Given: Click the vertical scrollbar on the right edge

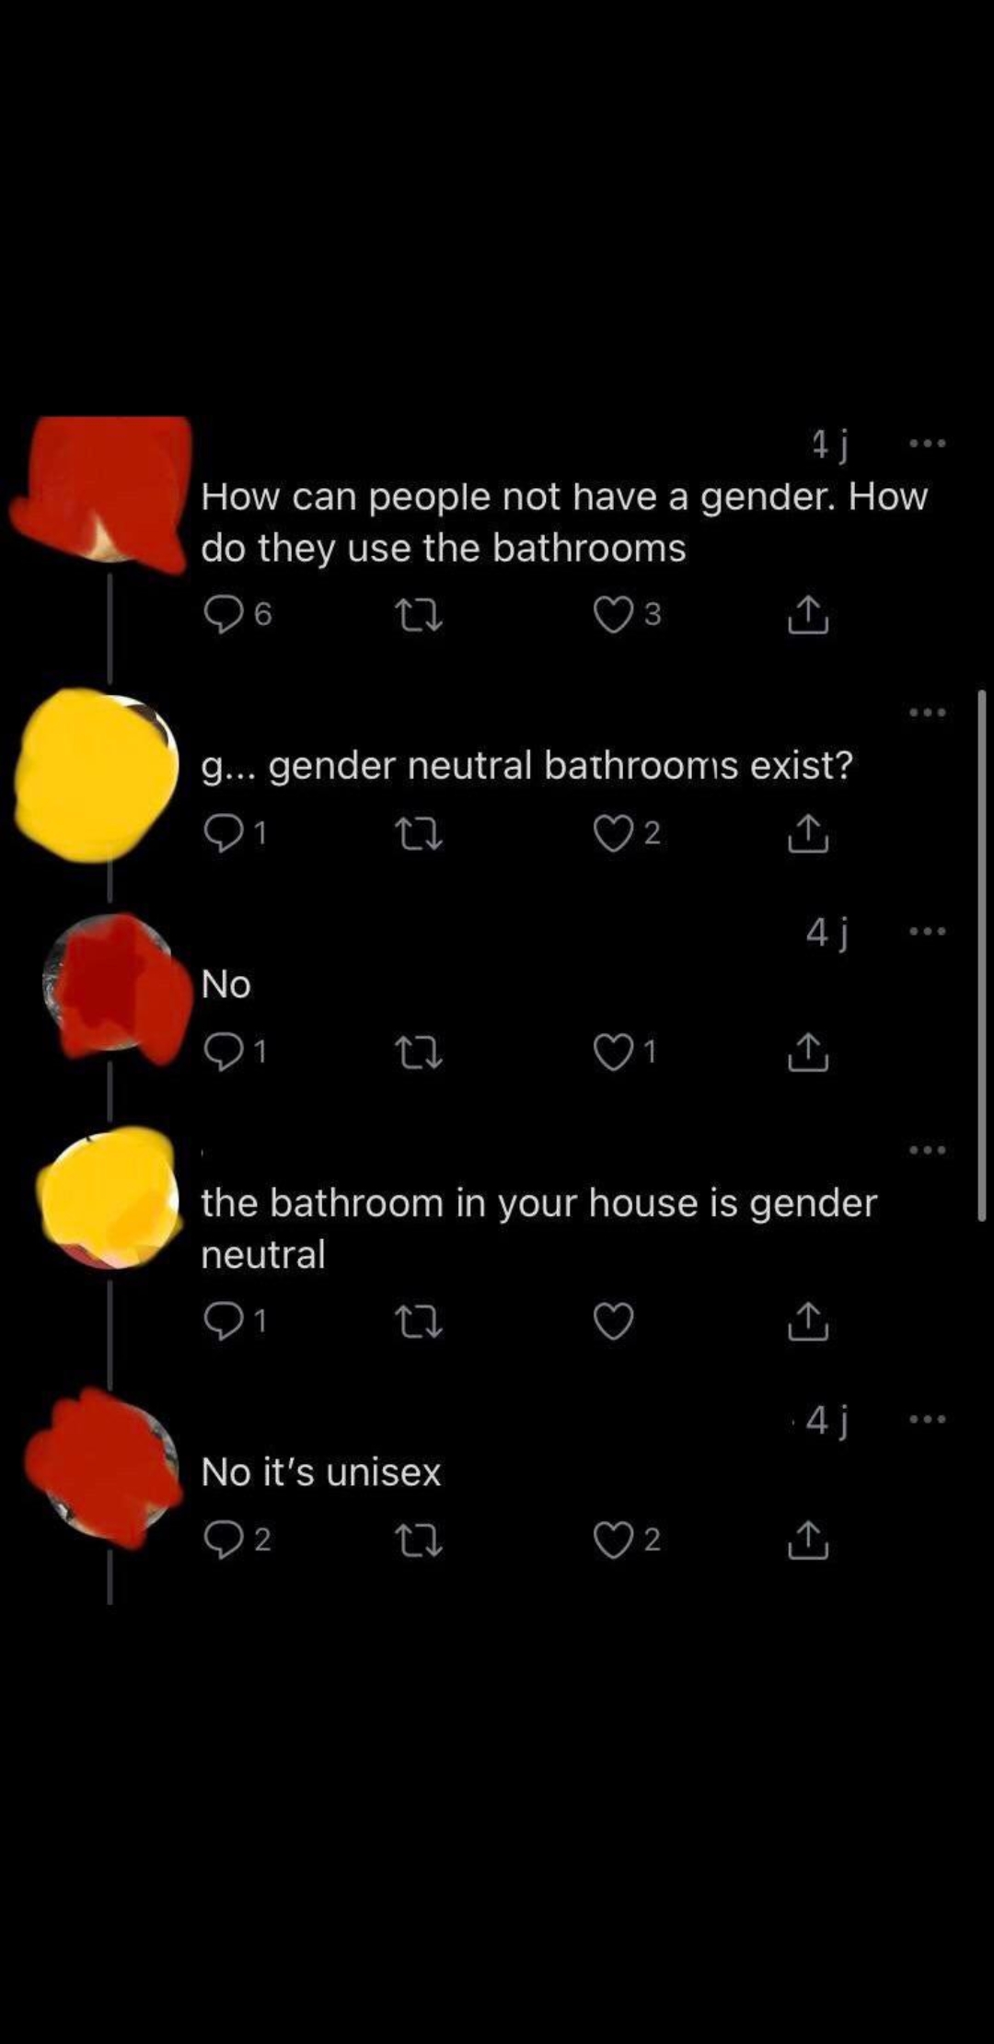Looking at the screenshot, I should pyautogui.click(x=982, y=955).
